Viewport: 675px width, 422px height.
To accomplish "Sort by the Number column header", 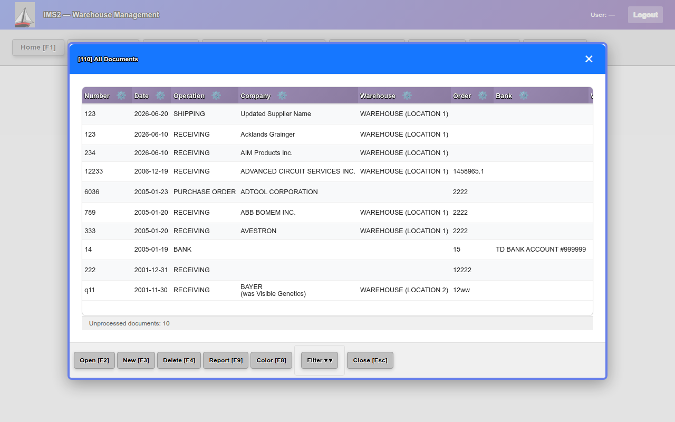I will click(97, 96).
